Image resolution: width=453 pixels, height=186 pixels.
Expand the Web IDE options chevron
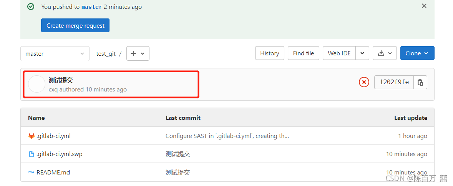[362, 53]
